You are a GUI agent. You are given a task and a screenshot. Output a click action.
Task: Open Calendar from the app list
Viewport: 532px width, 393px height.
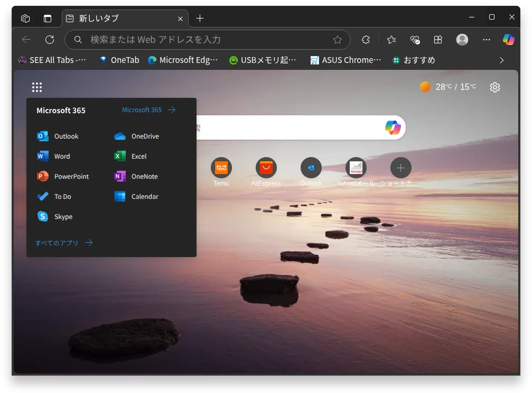(x=136, y=196)
